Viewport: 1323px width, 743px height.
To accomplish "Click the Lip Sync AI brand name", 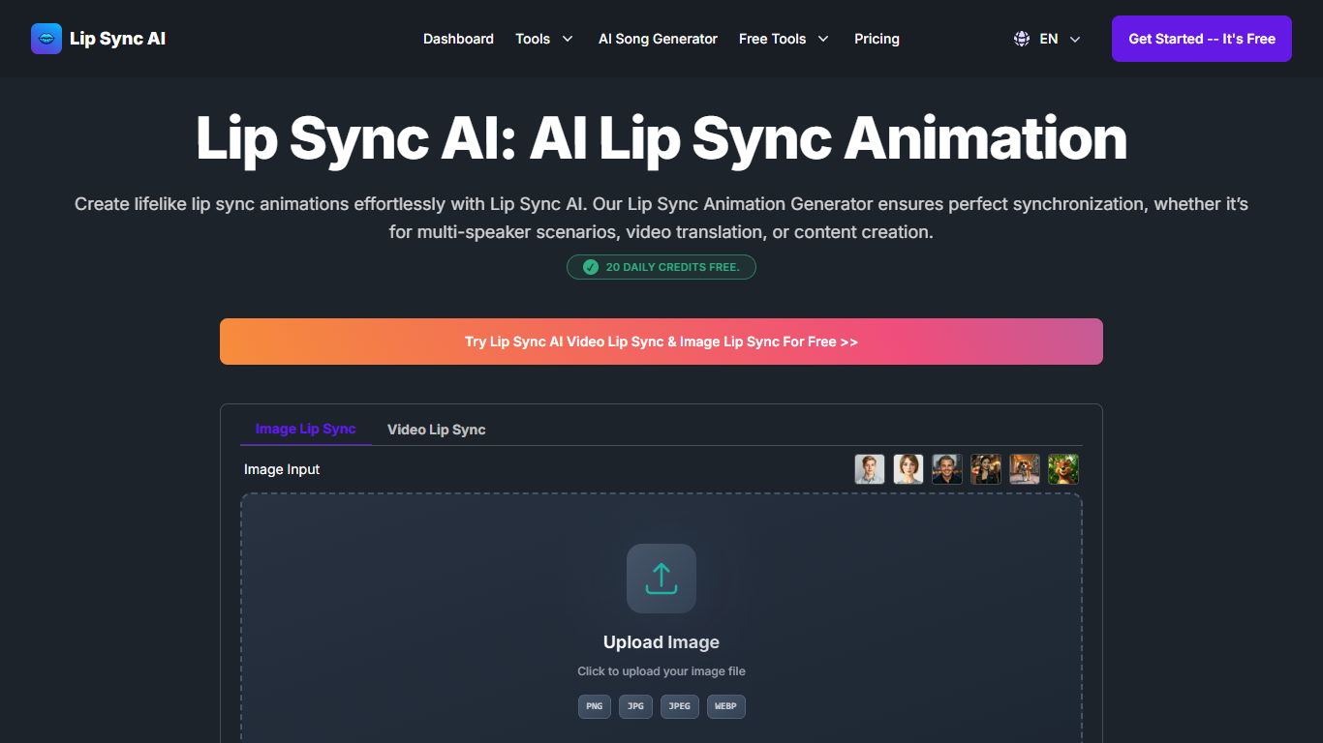I will (117, 39).
